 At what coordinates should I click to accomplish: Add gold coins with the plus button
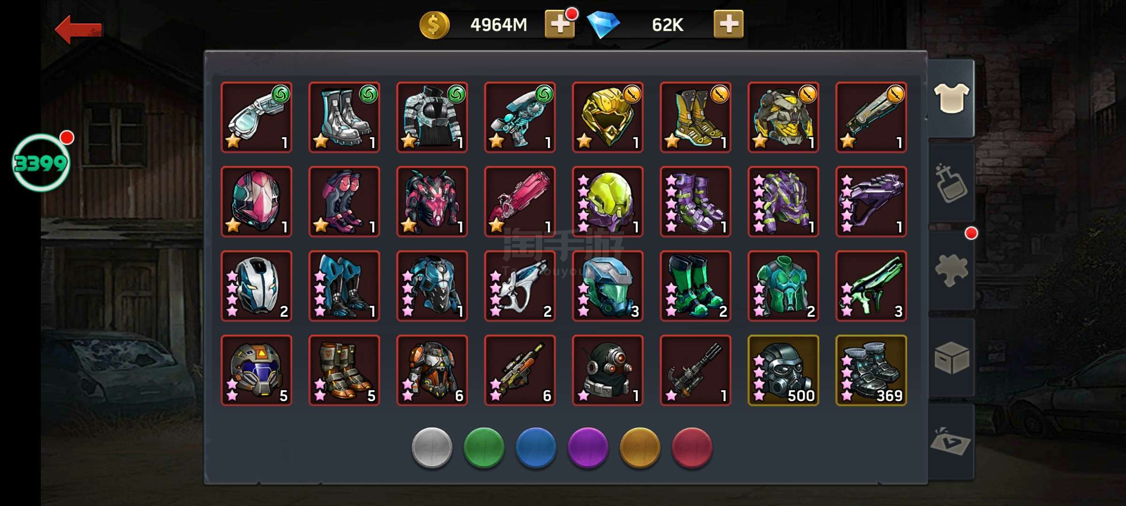click(559, 24)
